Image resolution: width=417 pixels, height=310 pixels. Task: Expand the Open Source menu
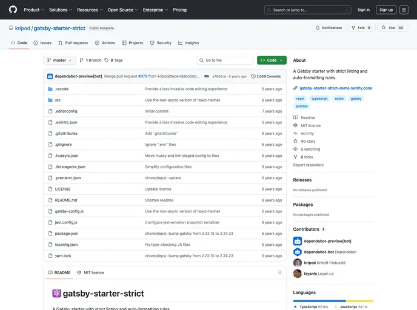122,10
